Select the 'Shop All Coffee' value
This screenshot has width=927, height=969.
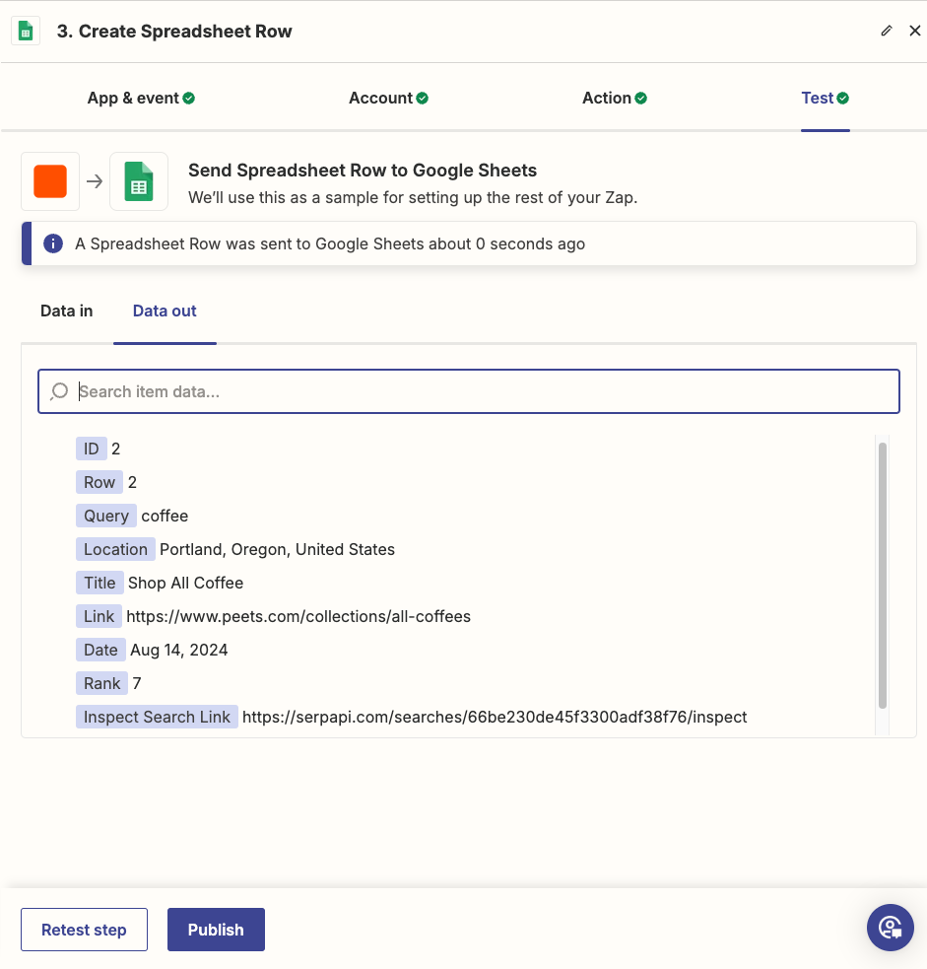pos(186,583)
